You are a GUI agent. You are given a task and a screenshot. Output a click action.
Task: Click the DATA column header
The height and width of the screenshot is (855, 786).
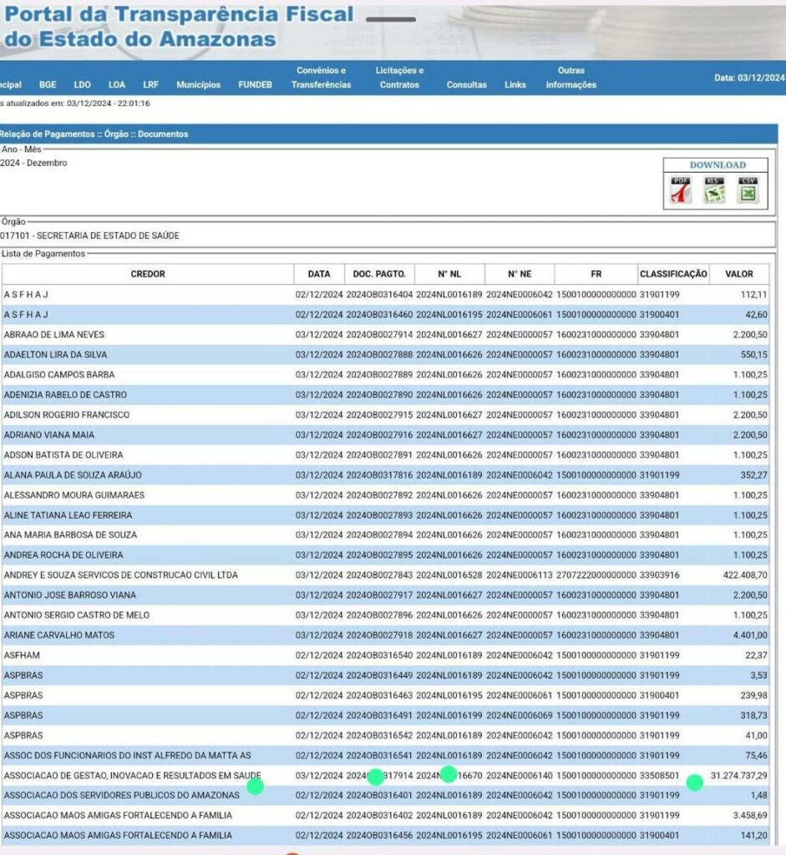click(319, 274)
